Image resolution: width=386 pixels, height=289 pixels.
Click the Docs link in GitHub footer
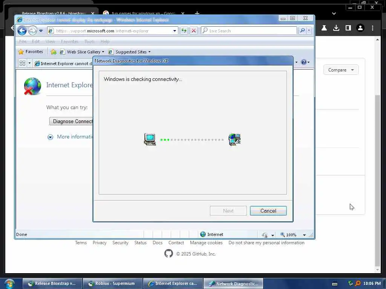pyautogui.click(x=157, y=243)
